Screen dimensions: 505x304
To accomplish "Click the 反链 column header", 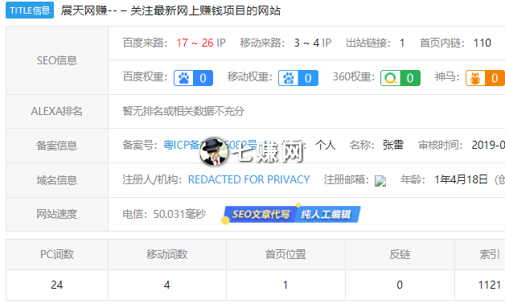I will pos(400,254).
